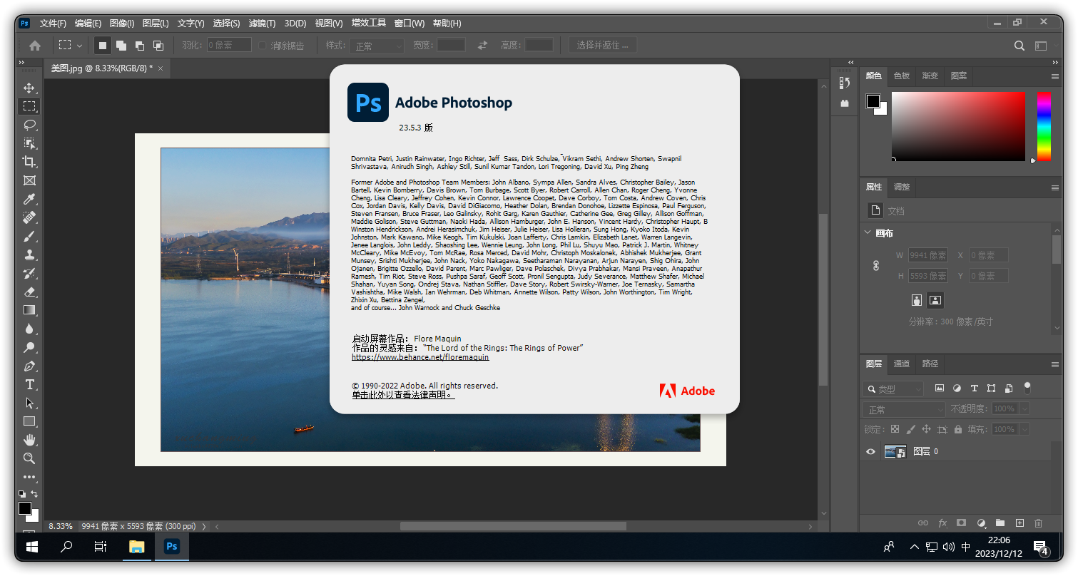Select the Horizontal Type tool in toolbox
Screen dimensions: 1078x576
point(29,384)
